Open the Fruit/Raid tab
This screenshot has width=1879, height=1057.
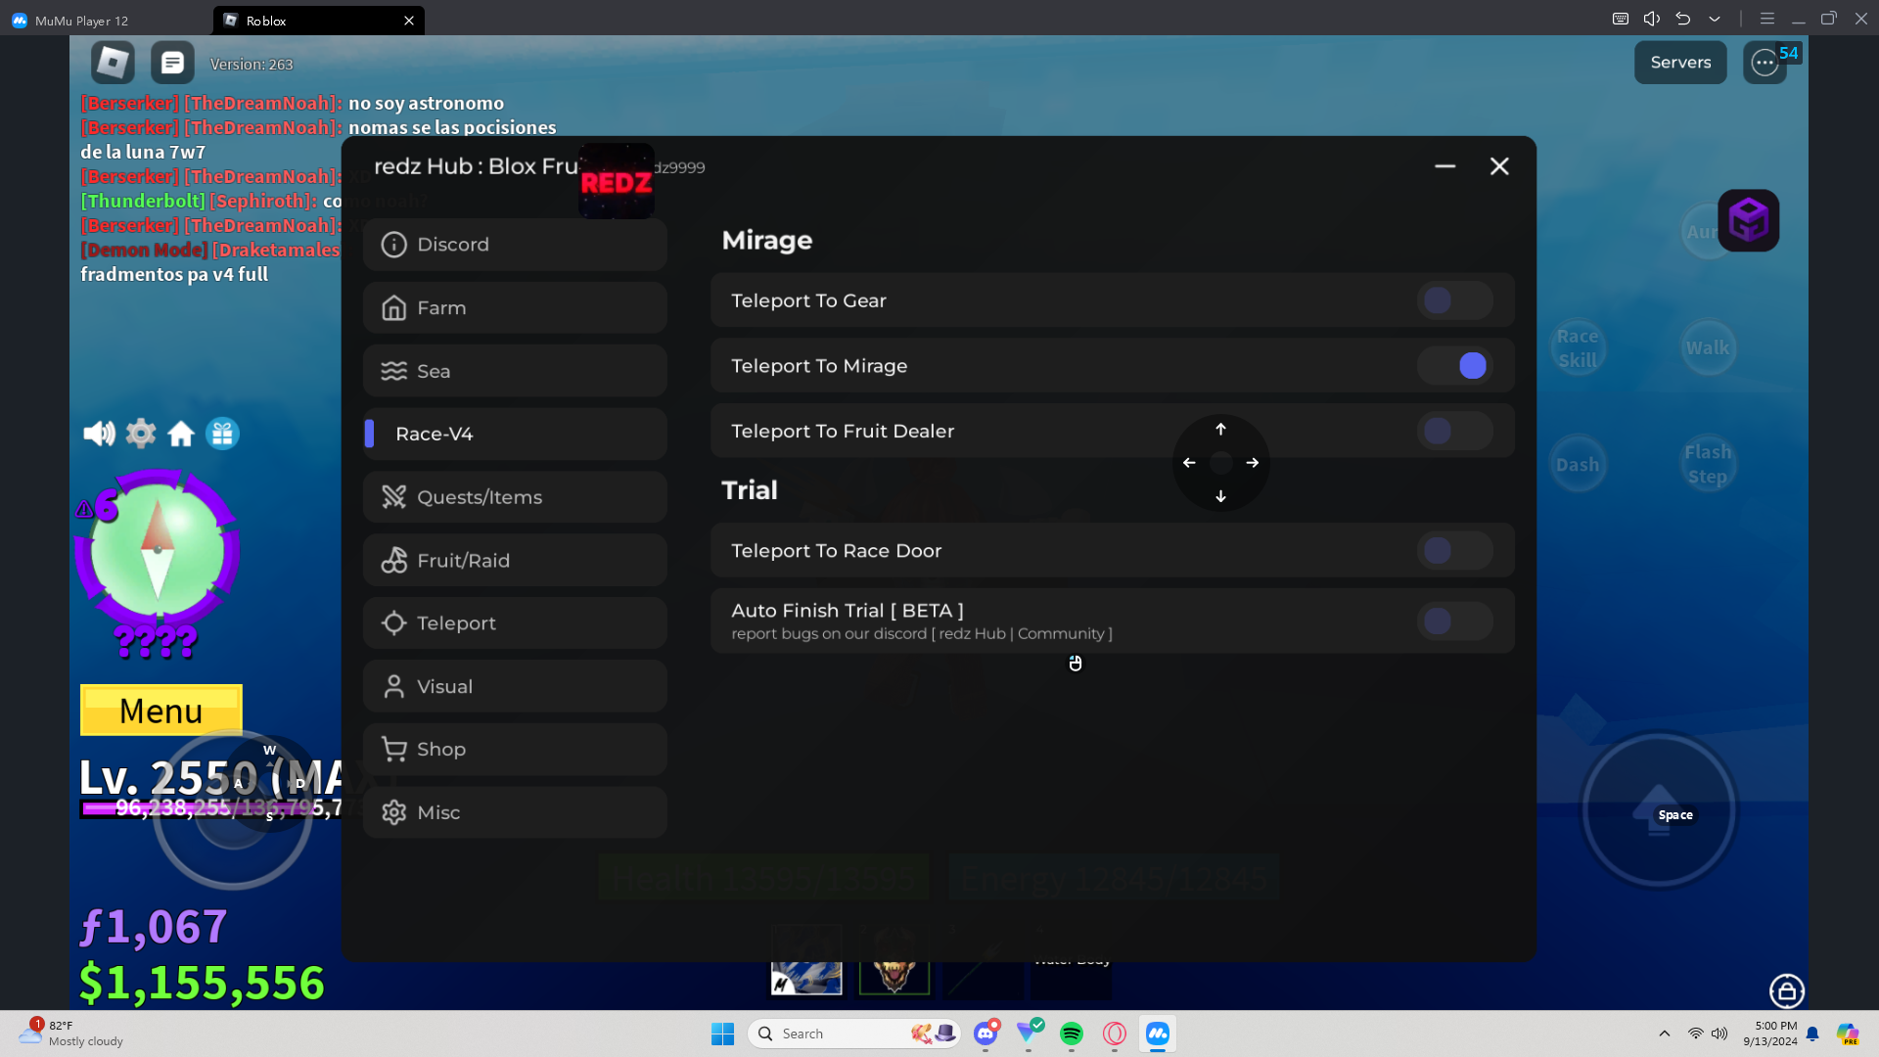coord(515,561)
